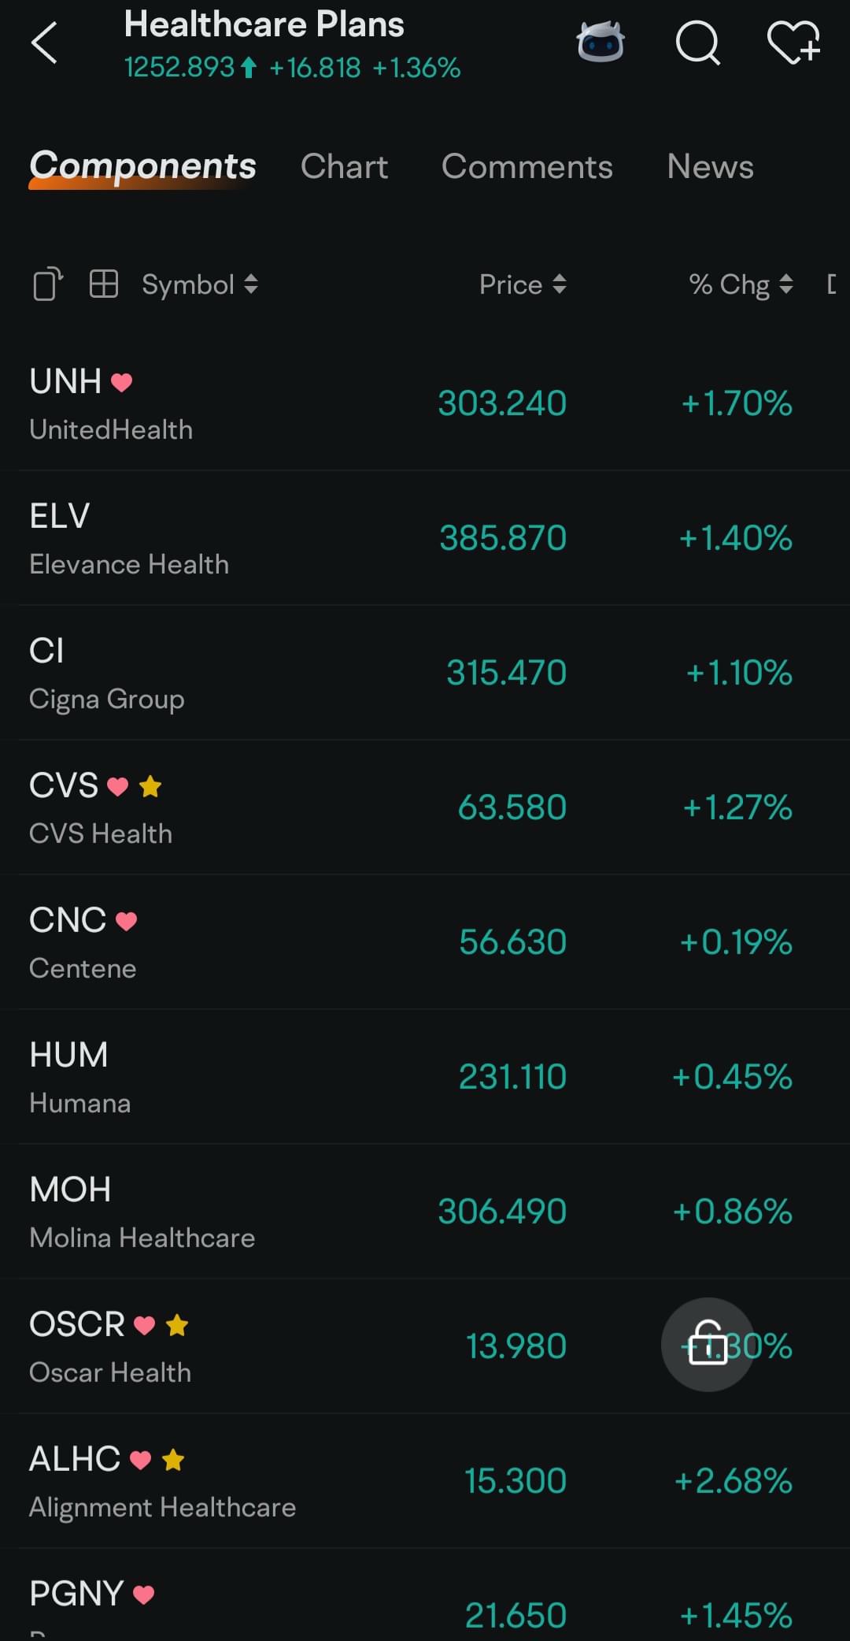Sort list by % Chg column
850x1641 pixels.
(741, 284)
